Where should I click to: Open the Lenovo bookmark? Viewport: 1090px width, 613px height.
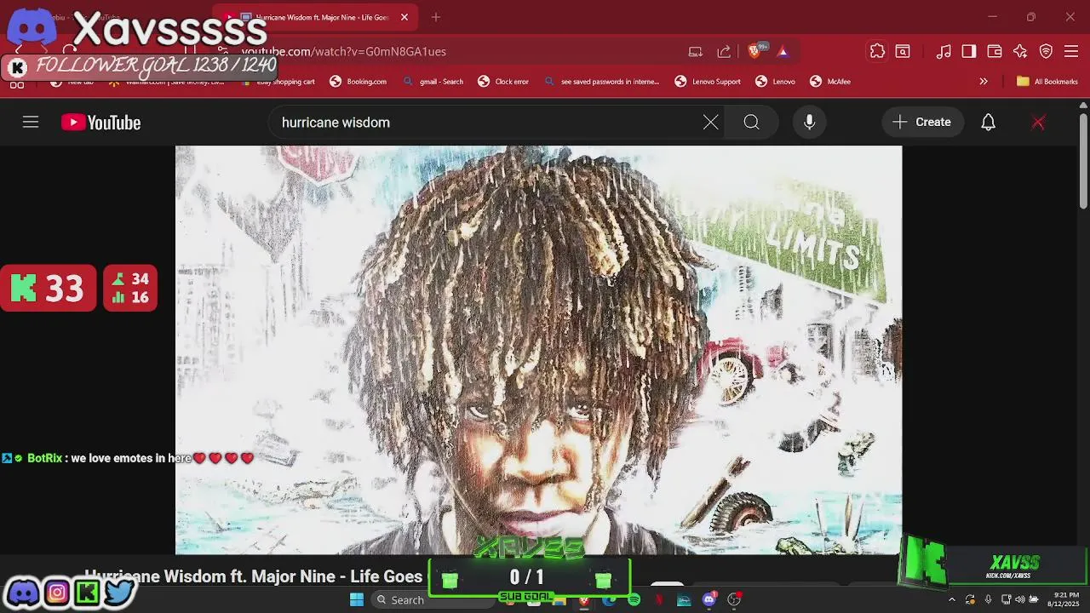point(775,82)
